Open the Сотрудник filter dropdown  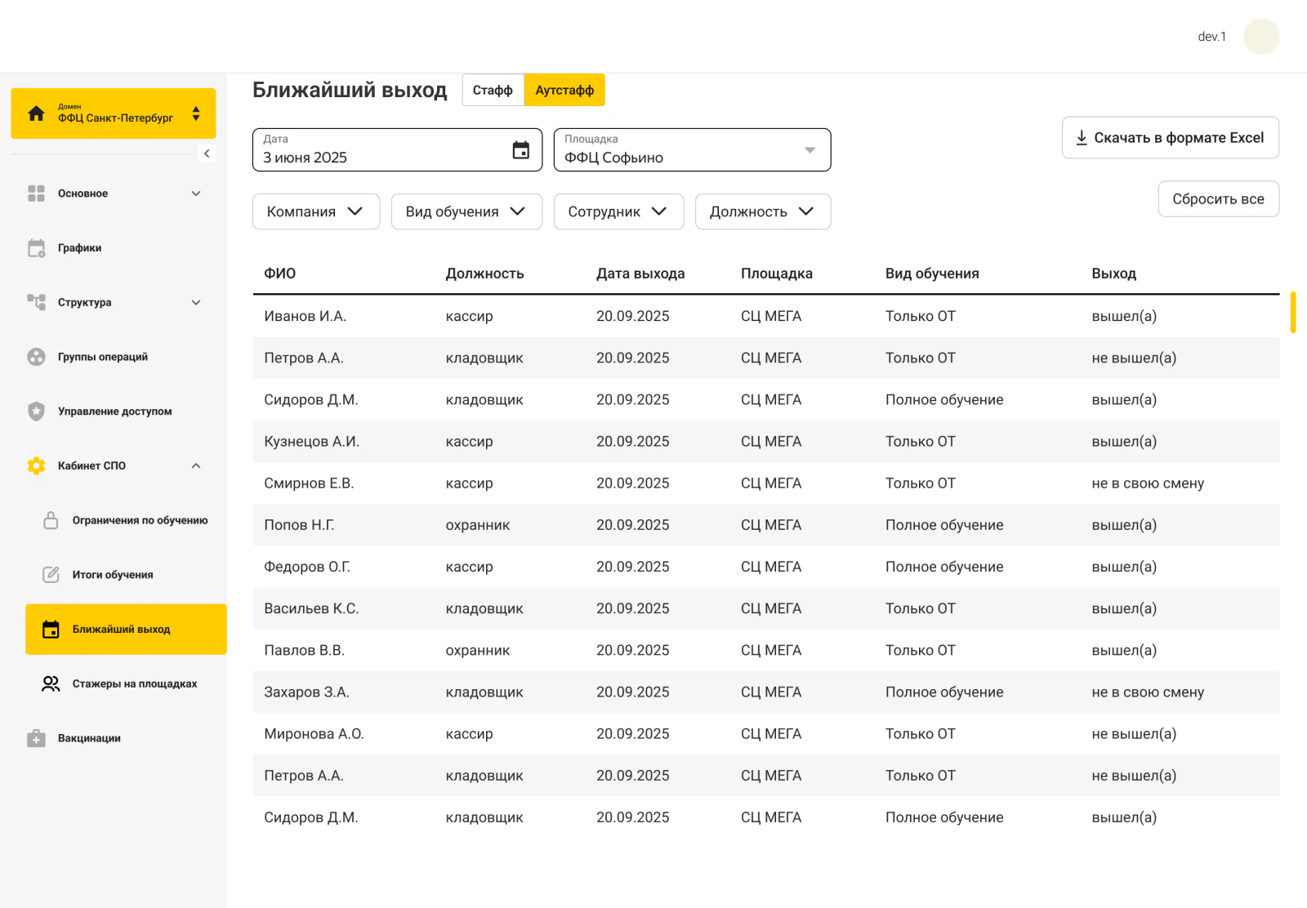pyautogui.click(x=618, y=211)
